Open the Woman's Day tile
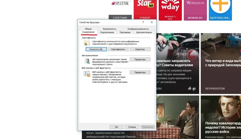 tap(170, 10)
